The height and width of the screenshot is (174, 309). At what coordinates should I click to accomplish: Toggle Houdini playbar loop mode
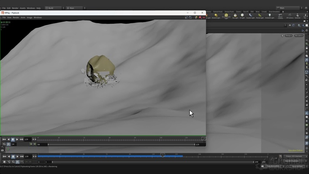(13, 162)
